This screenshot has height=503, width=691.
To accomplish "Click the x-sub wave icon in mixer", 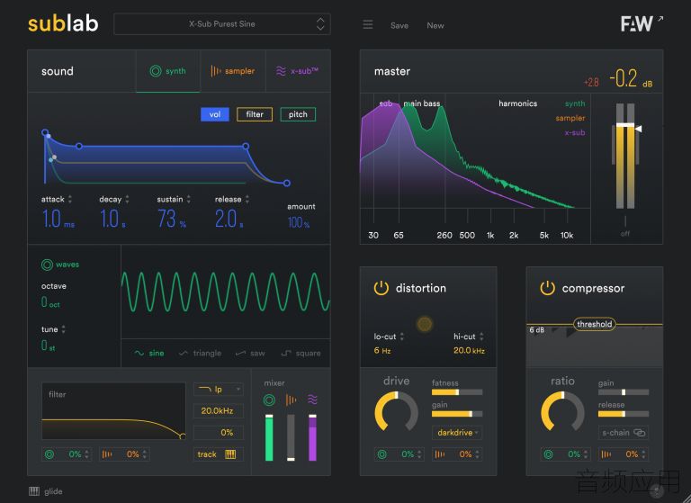I will [x=312, y=400].
